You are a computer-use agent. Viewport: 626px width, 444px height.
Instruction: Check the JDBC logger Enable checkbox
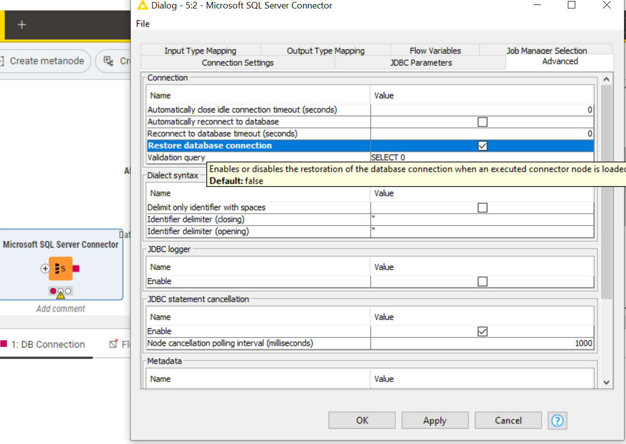(482, 281)
